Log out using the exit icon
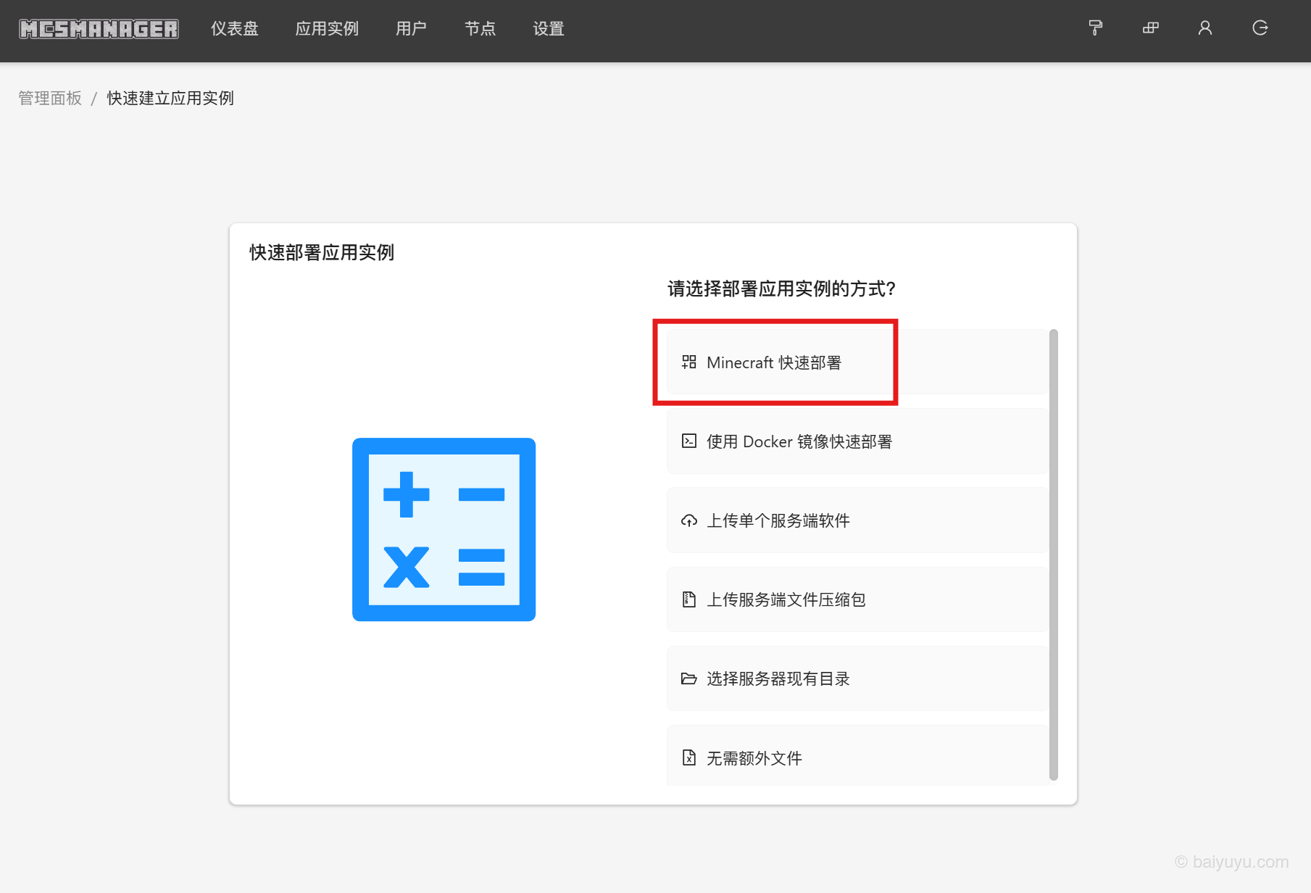 point(1260,28)
